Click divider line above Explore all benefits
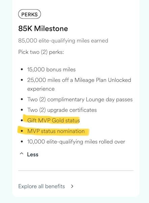This screenshot has height=203, width=149. click(76, 171)
